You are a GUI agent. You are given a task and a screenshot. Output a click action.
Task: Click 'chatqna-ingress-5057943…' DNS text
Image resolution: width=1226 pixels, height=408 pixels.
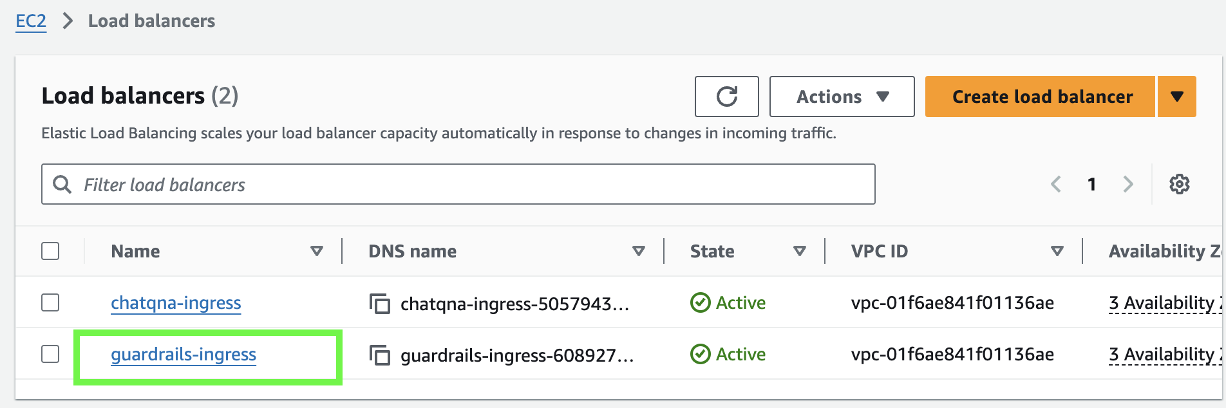click(x=514, y=303)
